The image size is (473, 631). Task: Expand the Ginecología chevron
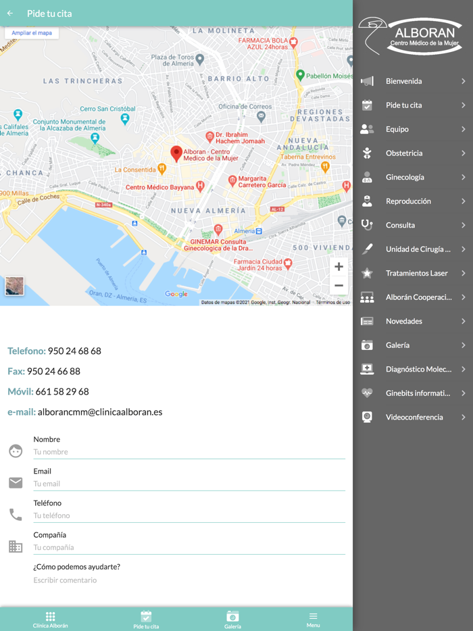(464, 177)
